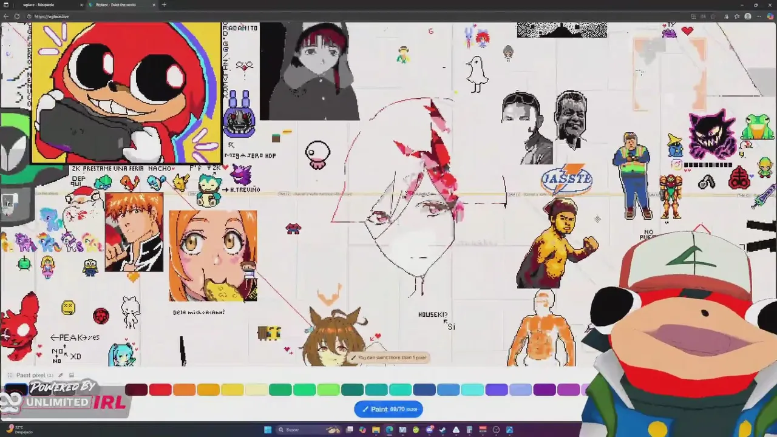The image size is (777, 437).
Task: Select the bright red color swatch
Action: tap(160, 390)
